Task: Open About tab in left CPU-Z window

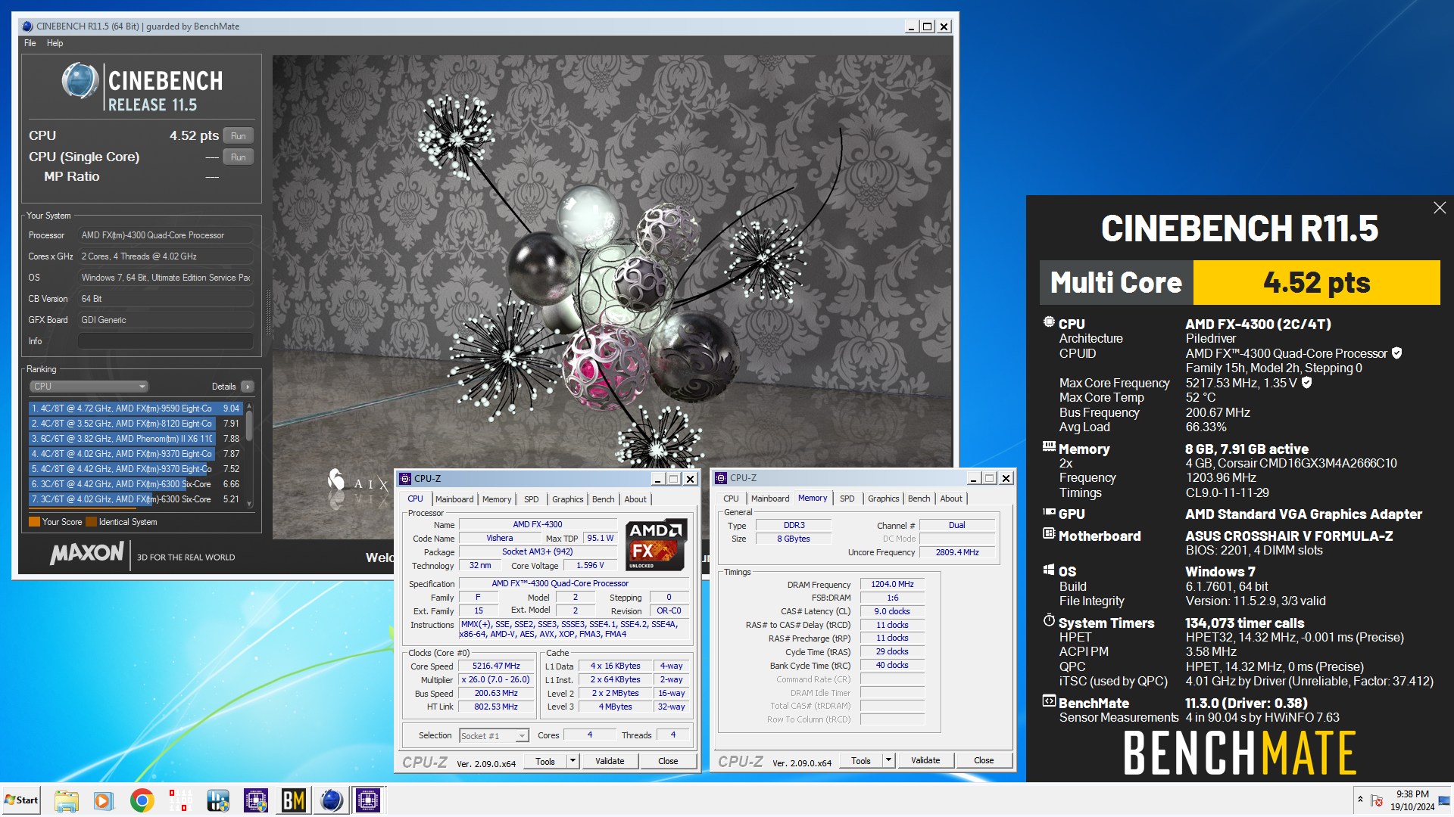Action: pyautogui.click(x=635, y=499)
